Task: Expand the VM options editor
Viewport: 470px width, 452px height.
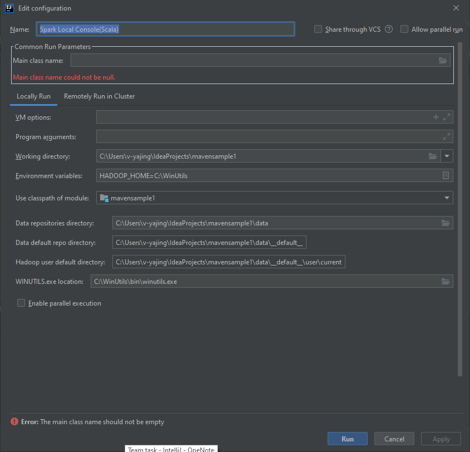Action: tap(446, 117)
